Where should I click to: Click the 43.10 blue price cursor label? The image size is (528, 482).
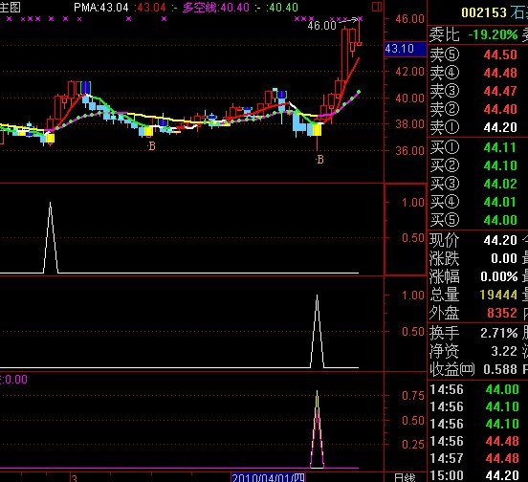406,49
